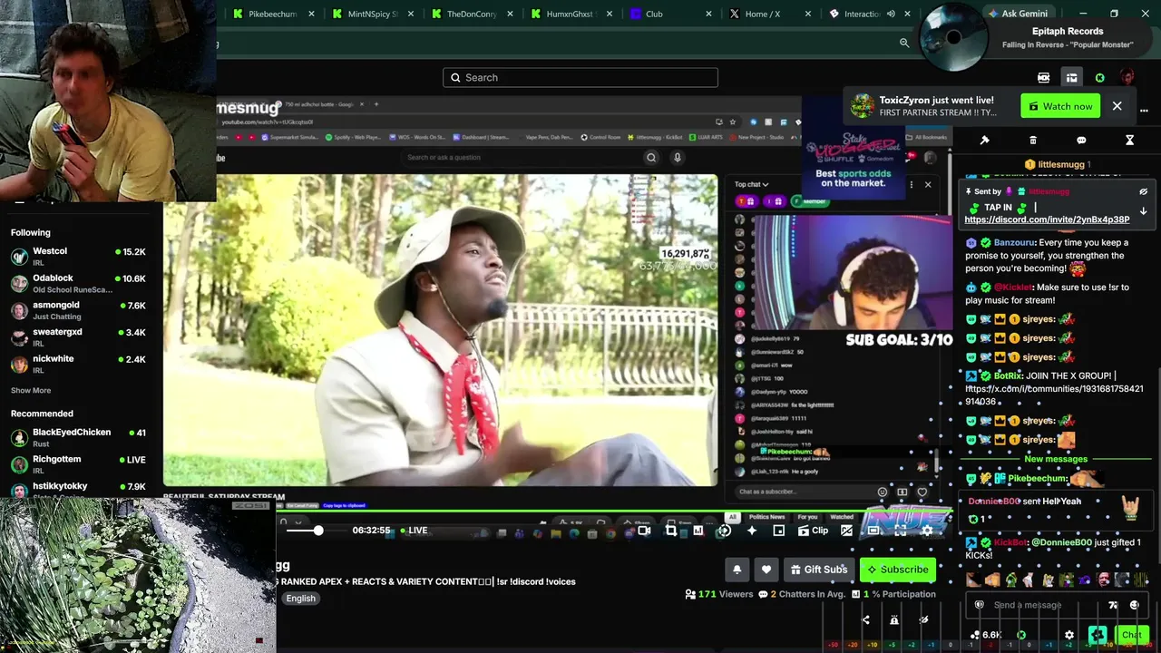The height and width of the screenshot is (653, 1161).
Task: Expand Show More in Following list
Action: (x=31, y=390)
